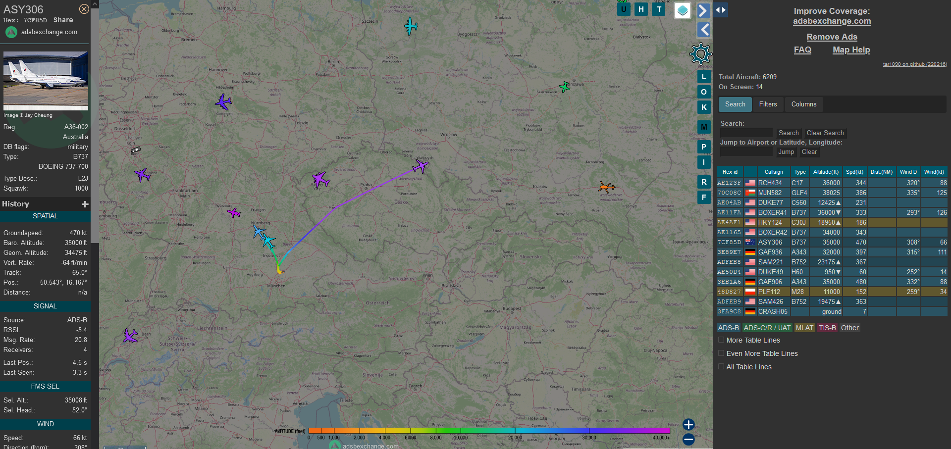Viewport: 951px width, 449px height.
Task: Toggle the Other source legend
Action: tap(850, 328)
